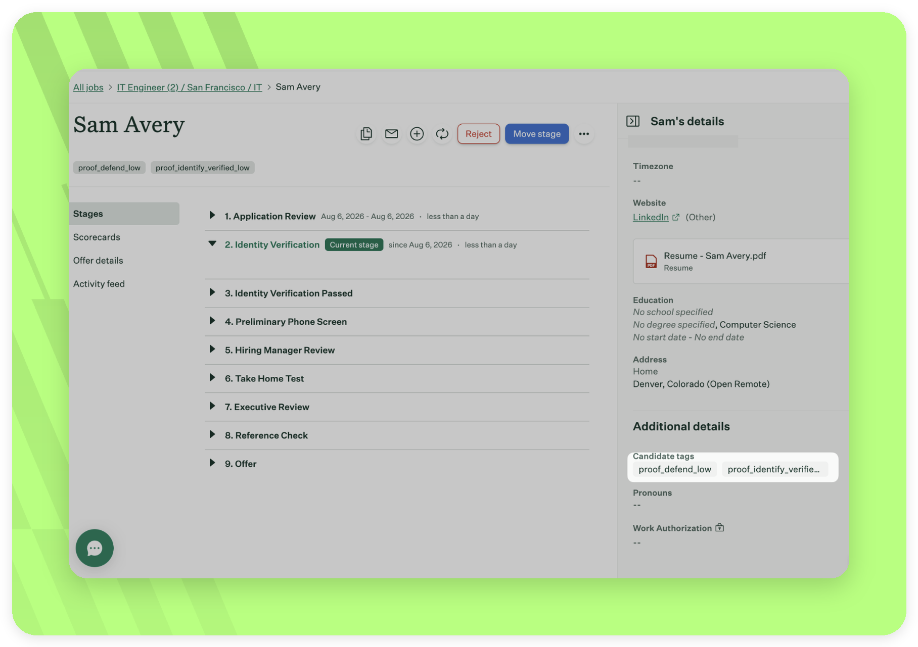
Task: Collapse the Sam's details side panel
Action: (x=633, y=121)
